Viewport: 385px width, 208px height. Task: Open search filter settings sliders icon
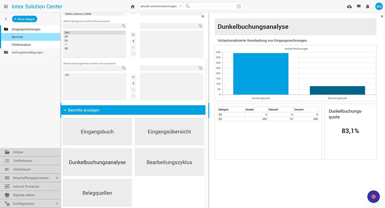click(x=239, y=6)
